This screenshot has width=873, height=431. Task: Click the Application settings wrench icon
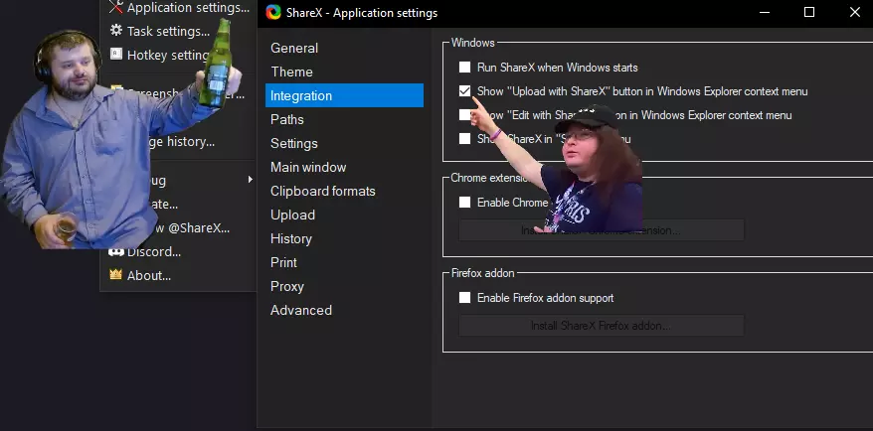click(115, 7)
